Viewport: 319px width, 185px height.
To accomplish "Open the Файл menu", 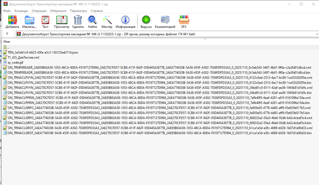I will coord(7,11).
